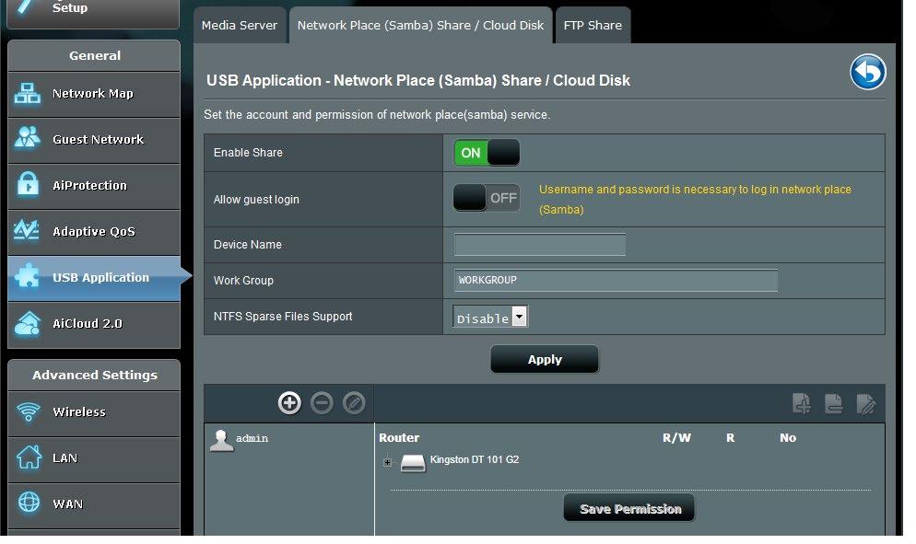The height and width of the screenshot is (544, 916).
Task: Click the Save Permission button
Action: [629, 508]
